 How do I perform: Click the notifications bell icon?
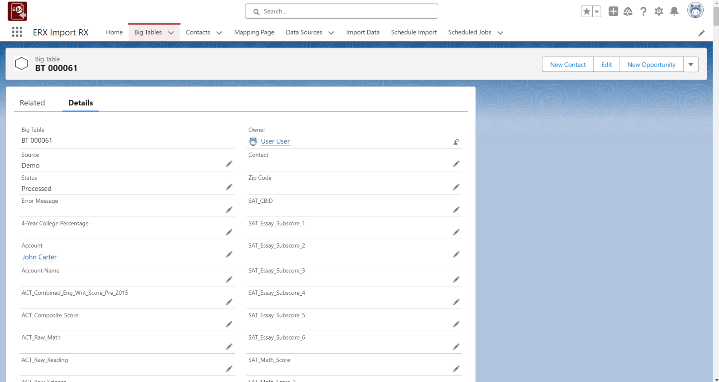click(674, 11)
